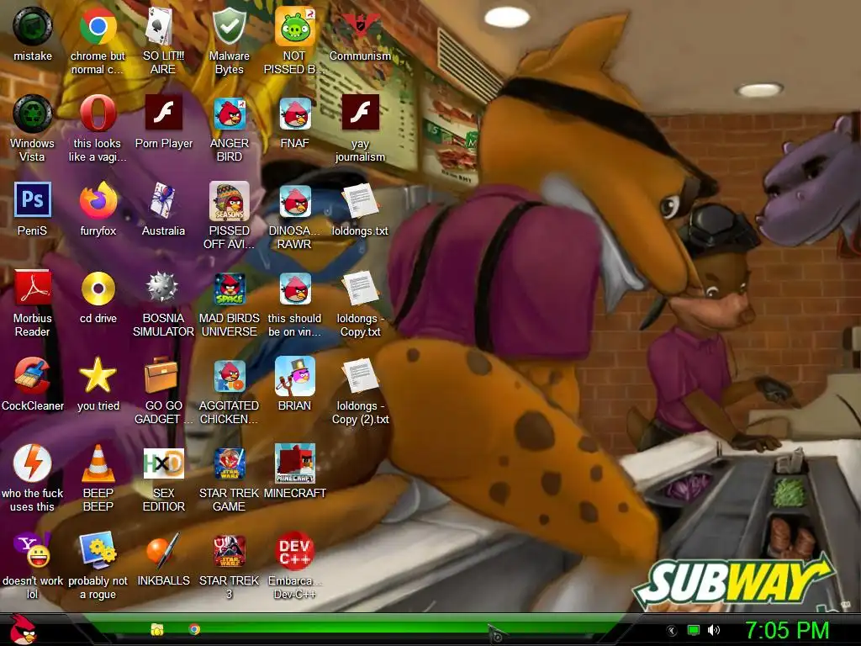
Task: Open the Angry Bird start button
Action: tap(23, 629)
